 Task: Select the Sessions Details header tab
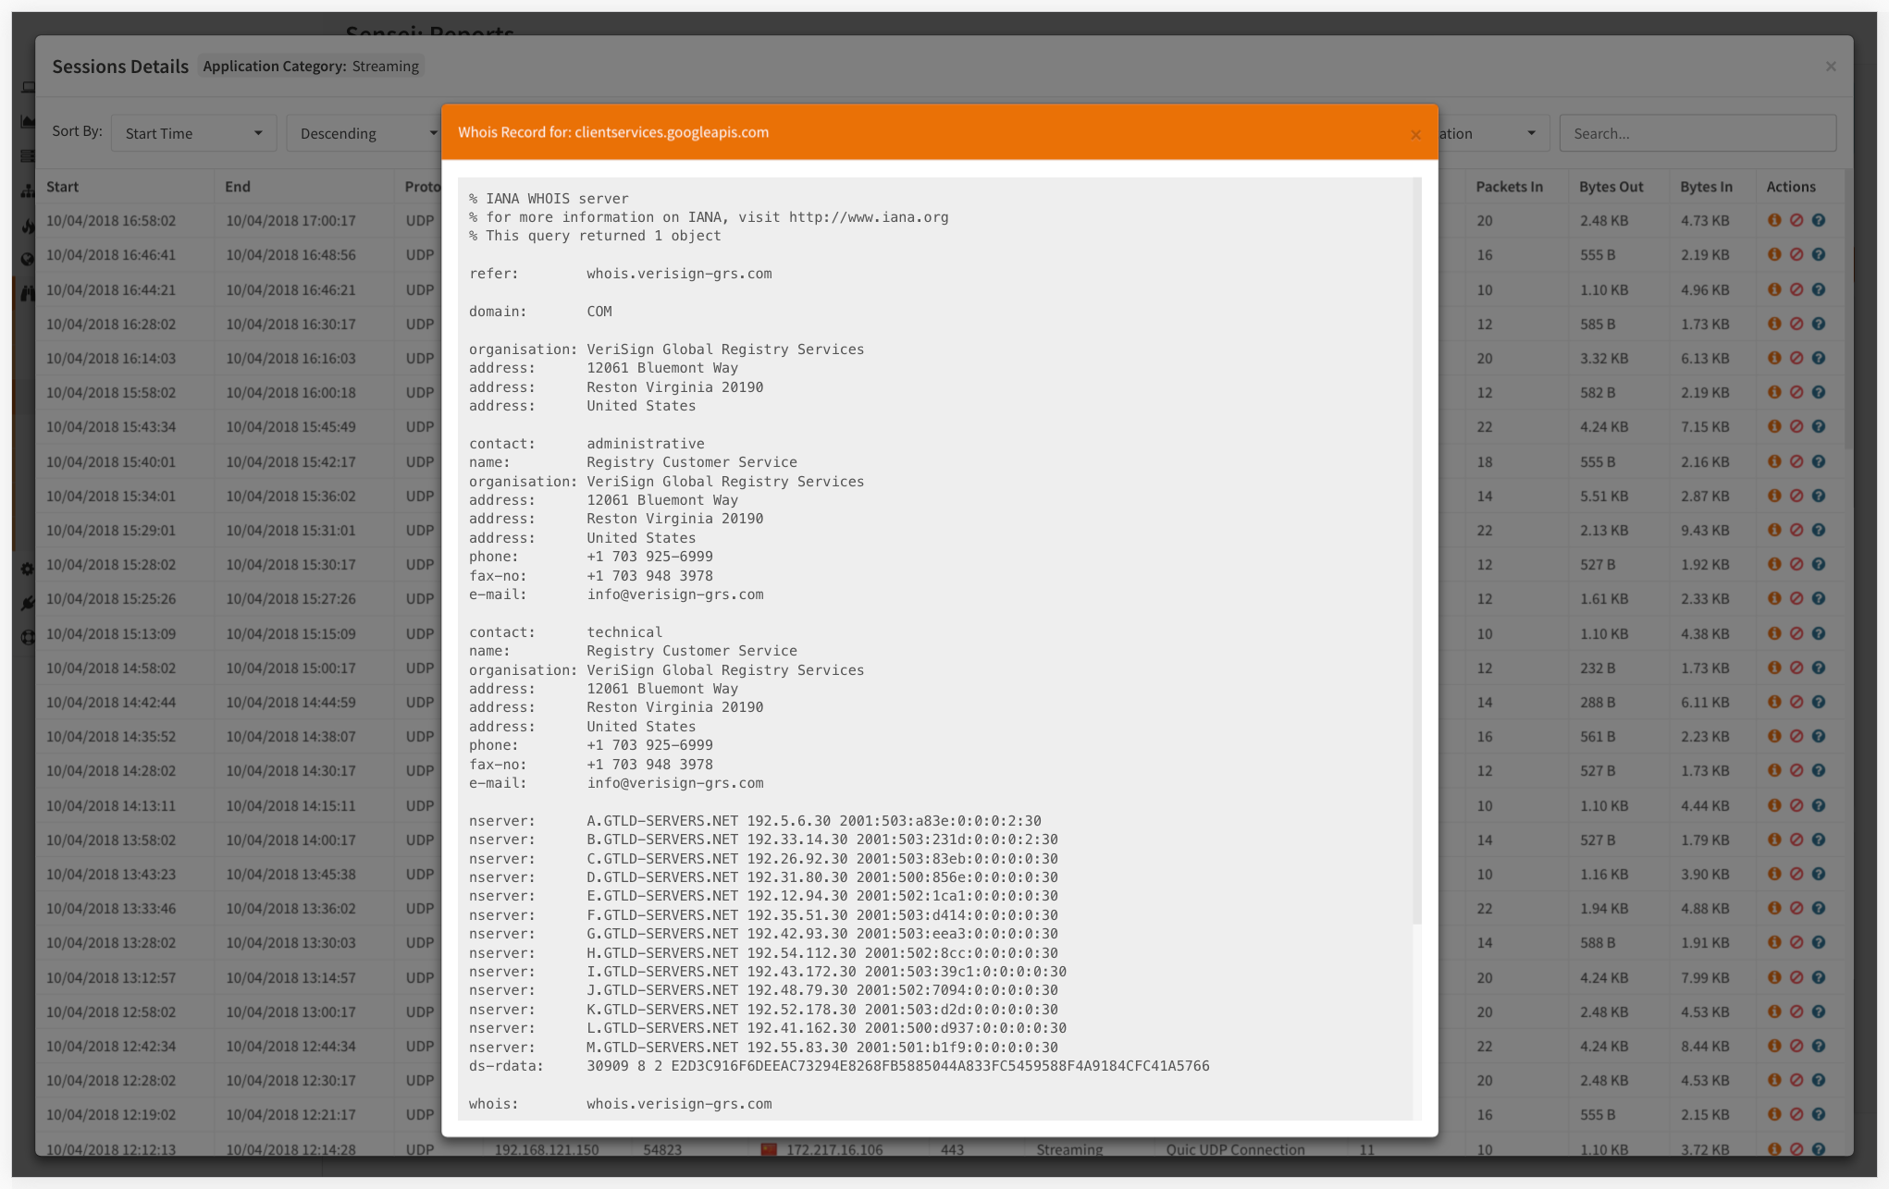120,66
